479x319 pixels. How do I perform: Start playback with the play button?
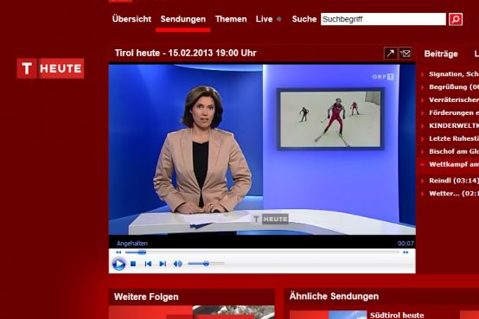click(x=118, y=264)
